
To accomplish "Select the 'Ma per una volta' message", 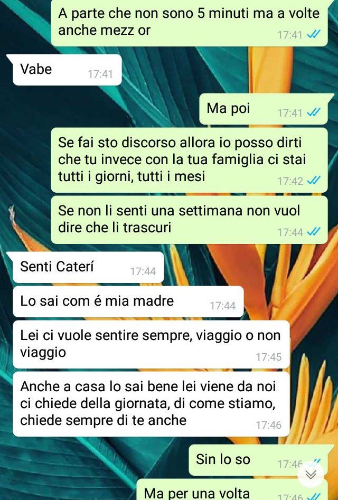I will click(232, 489).
